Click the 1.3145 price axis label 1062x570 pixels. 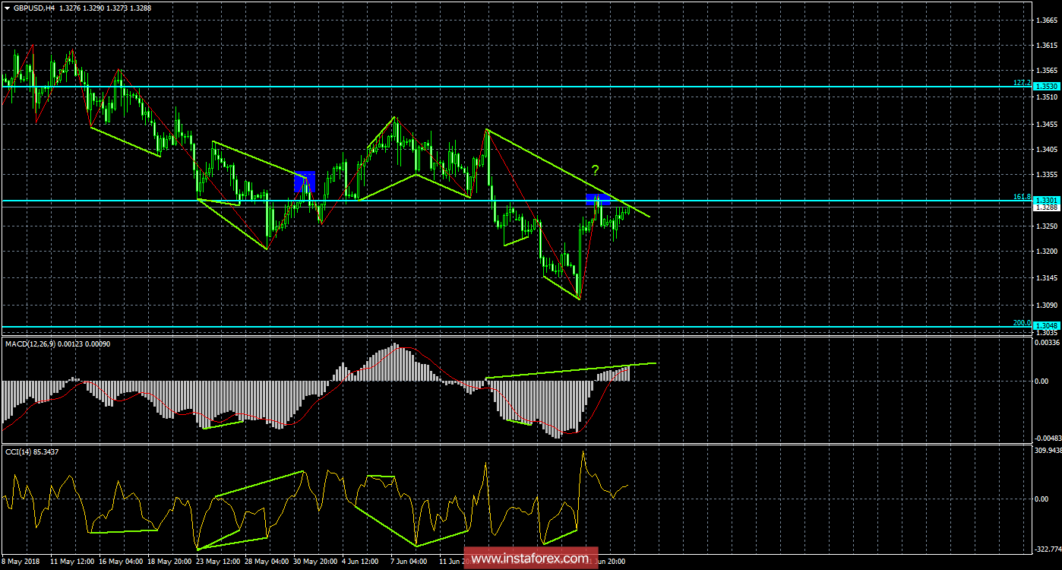tap(1047, 278)
